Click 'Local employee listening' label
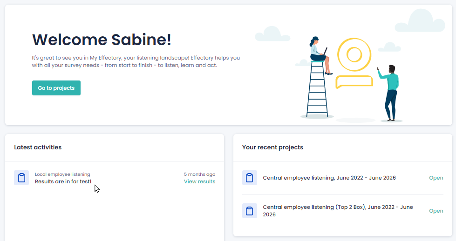This screenshot has height=241, width=456. 62,174
